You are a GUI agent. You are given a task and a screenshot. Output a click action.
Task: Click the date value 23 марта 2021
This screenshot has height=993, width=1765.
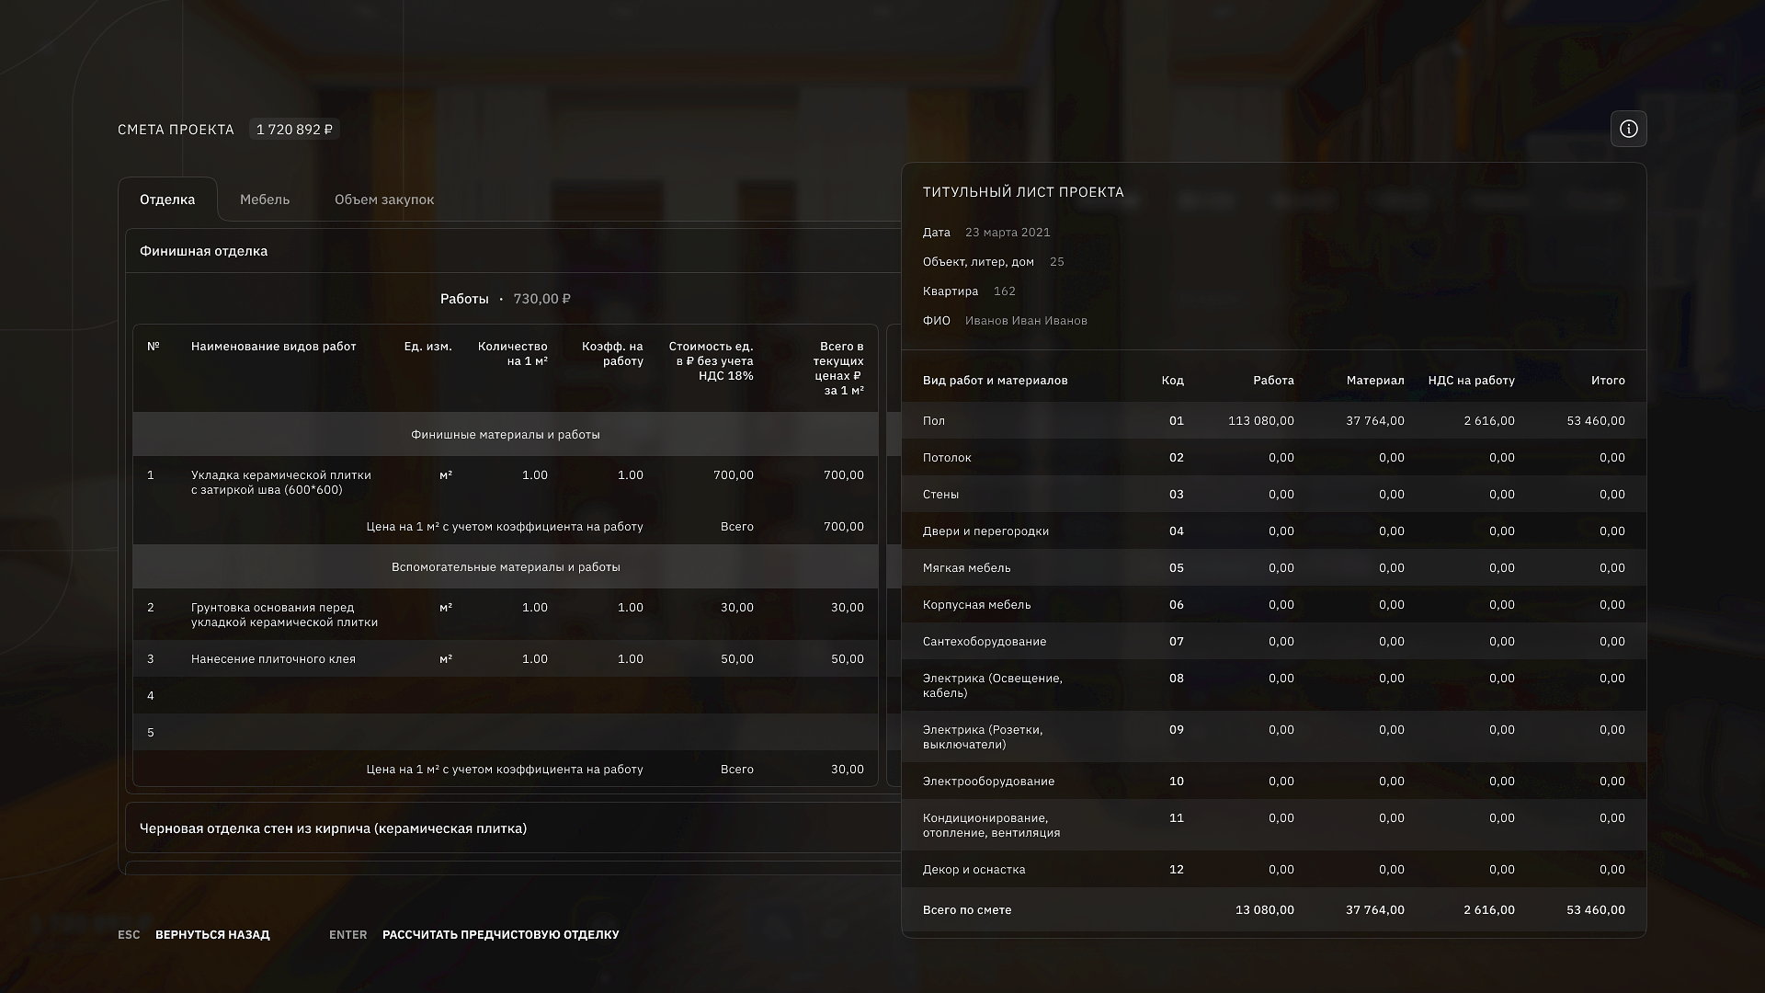[x=1008, y=233]
